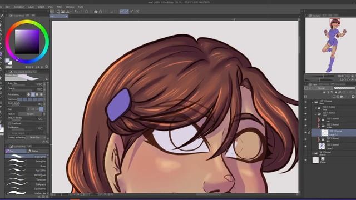Open the Edit menu
This screenshot has width=356, height=200.
click(x=8, y=7)
